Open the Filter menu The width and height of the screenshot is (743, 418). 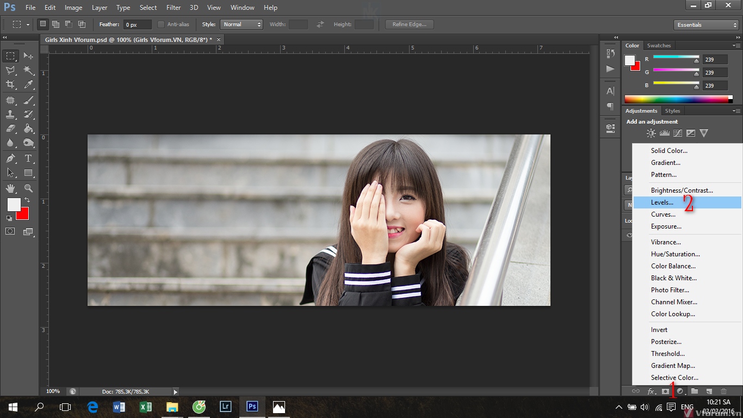click(174, 8)
